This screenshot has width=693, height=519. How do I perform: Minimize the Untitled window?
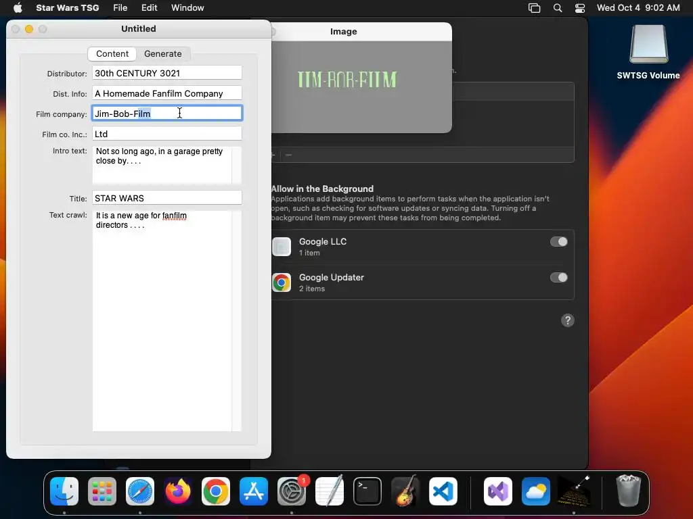(29, 29)
